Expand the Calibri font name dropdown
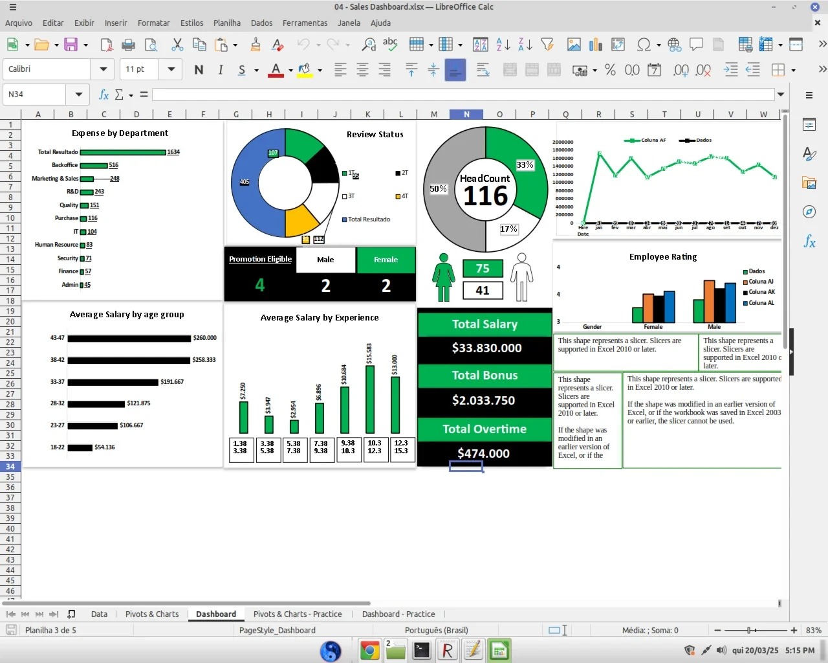 (x=103, y=69)
